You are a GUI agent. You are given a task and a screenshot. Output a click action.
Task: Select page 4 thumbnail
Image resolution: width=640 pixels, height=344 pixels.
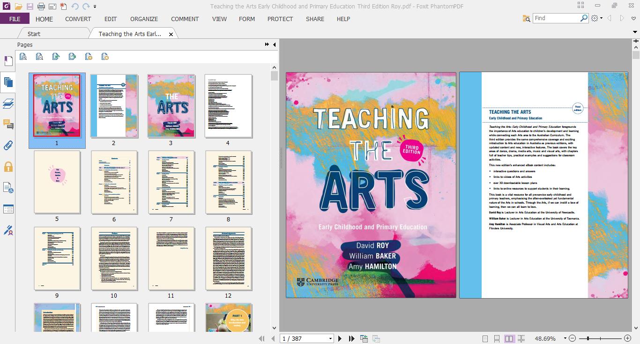coord(228,106)
